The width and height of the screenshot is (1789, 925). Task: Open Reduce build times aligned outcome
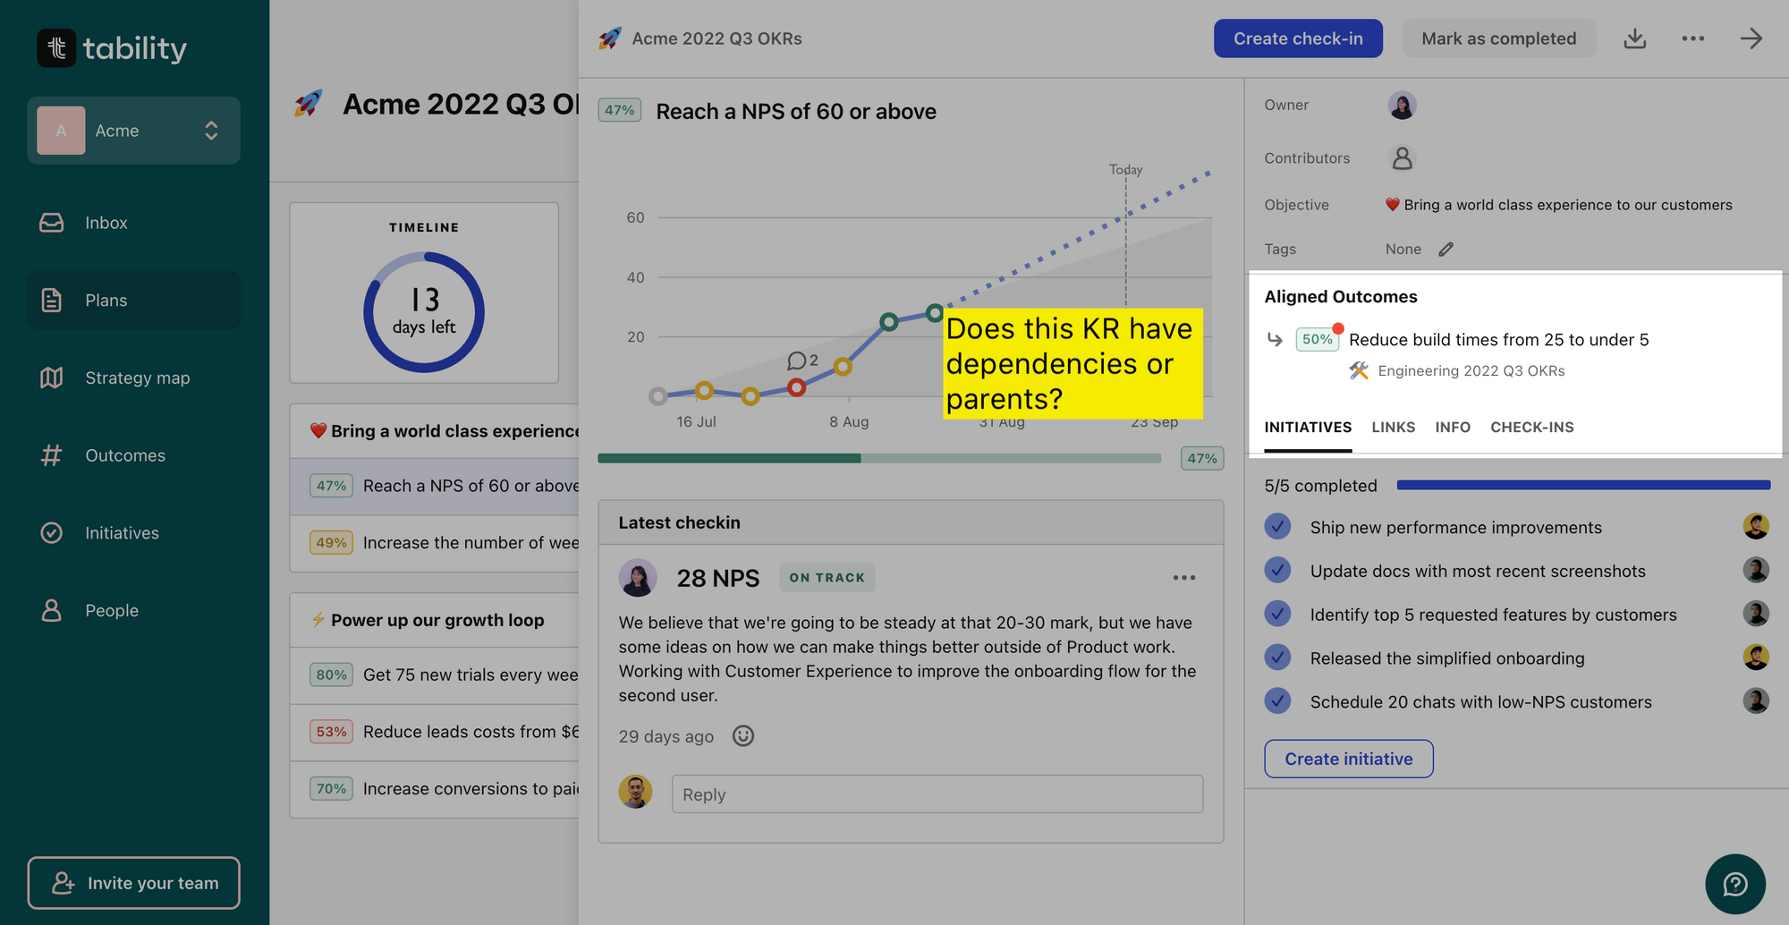[x=1499, y=340]
